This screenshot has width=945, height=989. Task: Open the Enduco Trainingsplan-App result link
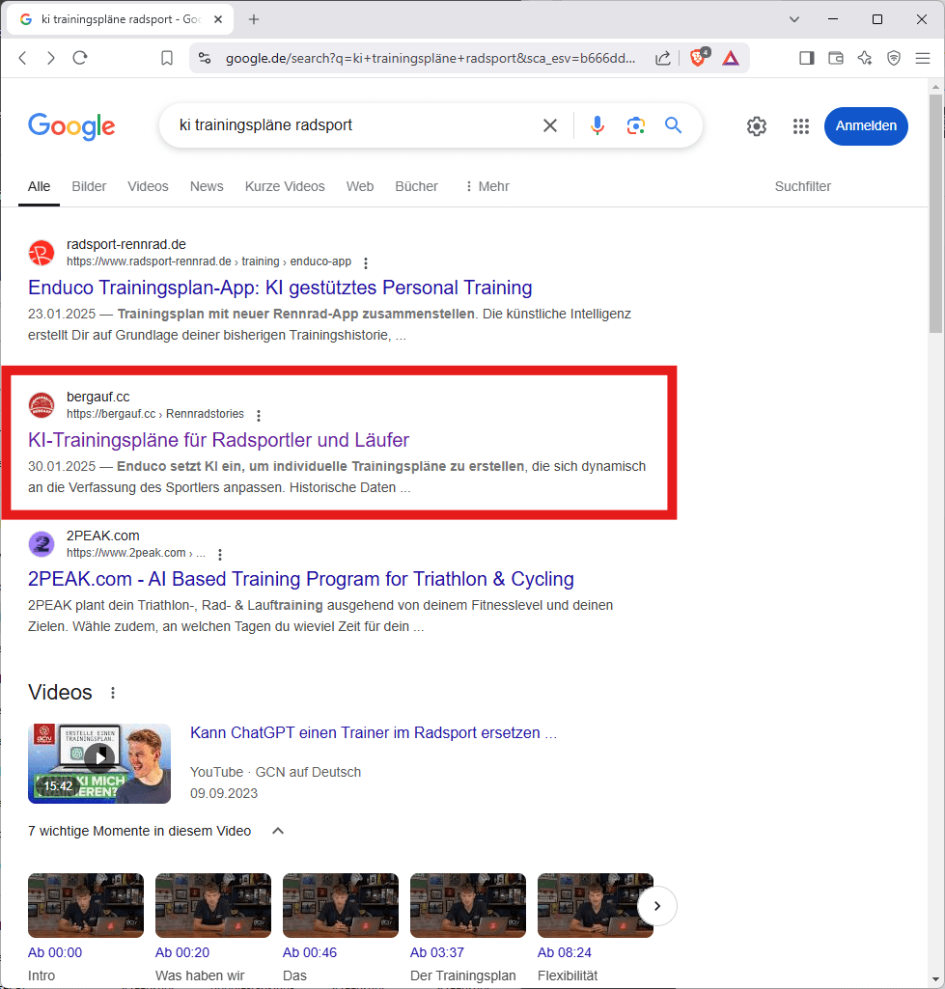(280, 288)
